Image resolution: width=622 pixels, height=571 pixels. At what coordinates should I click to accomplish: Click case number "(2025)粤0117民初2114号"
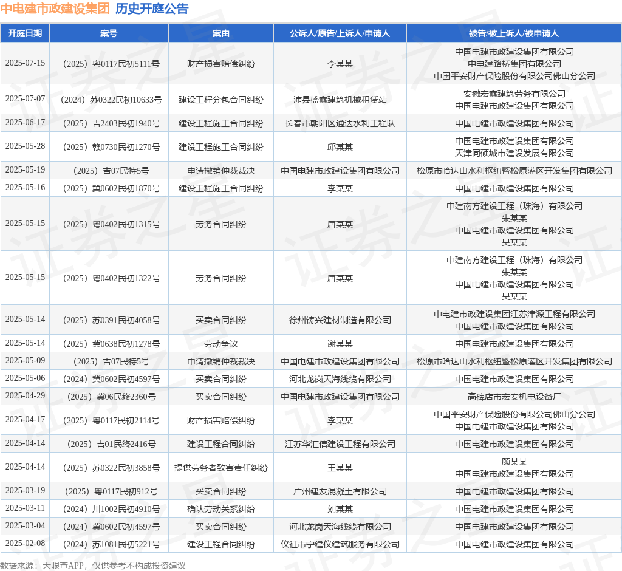pyautogui.click(x=109, y=420)
